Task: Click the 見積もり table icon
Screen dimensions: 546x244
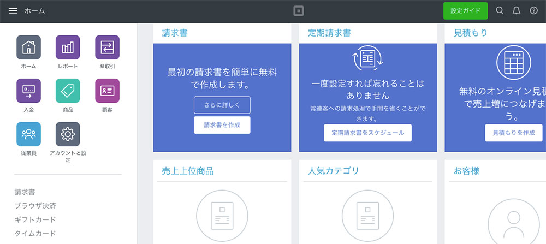Action: 514,63
